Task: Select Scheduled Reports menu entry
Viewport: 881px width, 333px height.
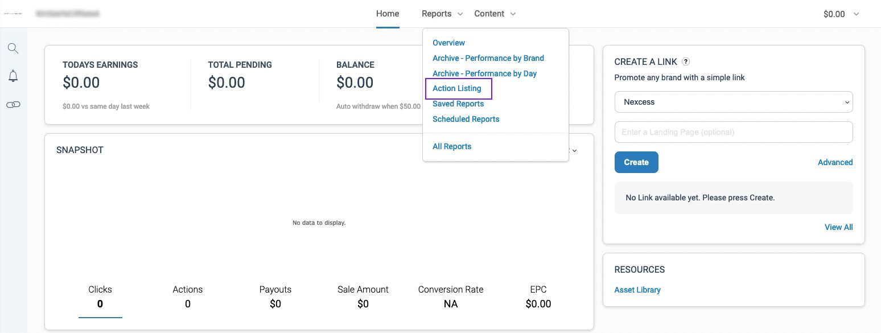Action: tap(466, 119)
